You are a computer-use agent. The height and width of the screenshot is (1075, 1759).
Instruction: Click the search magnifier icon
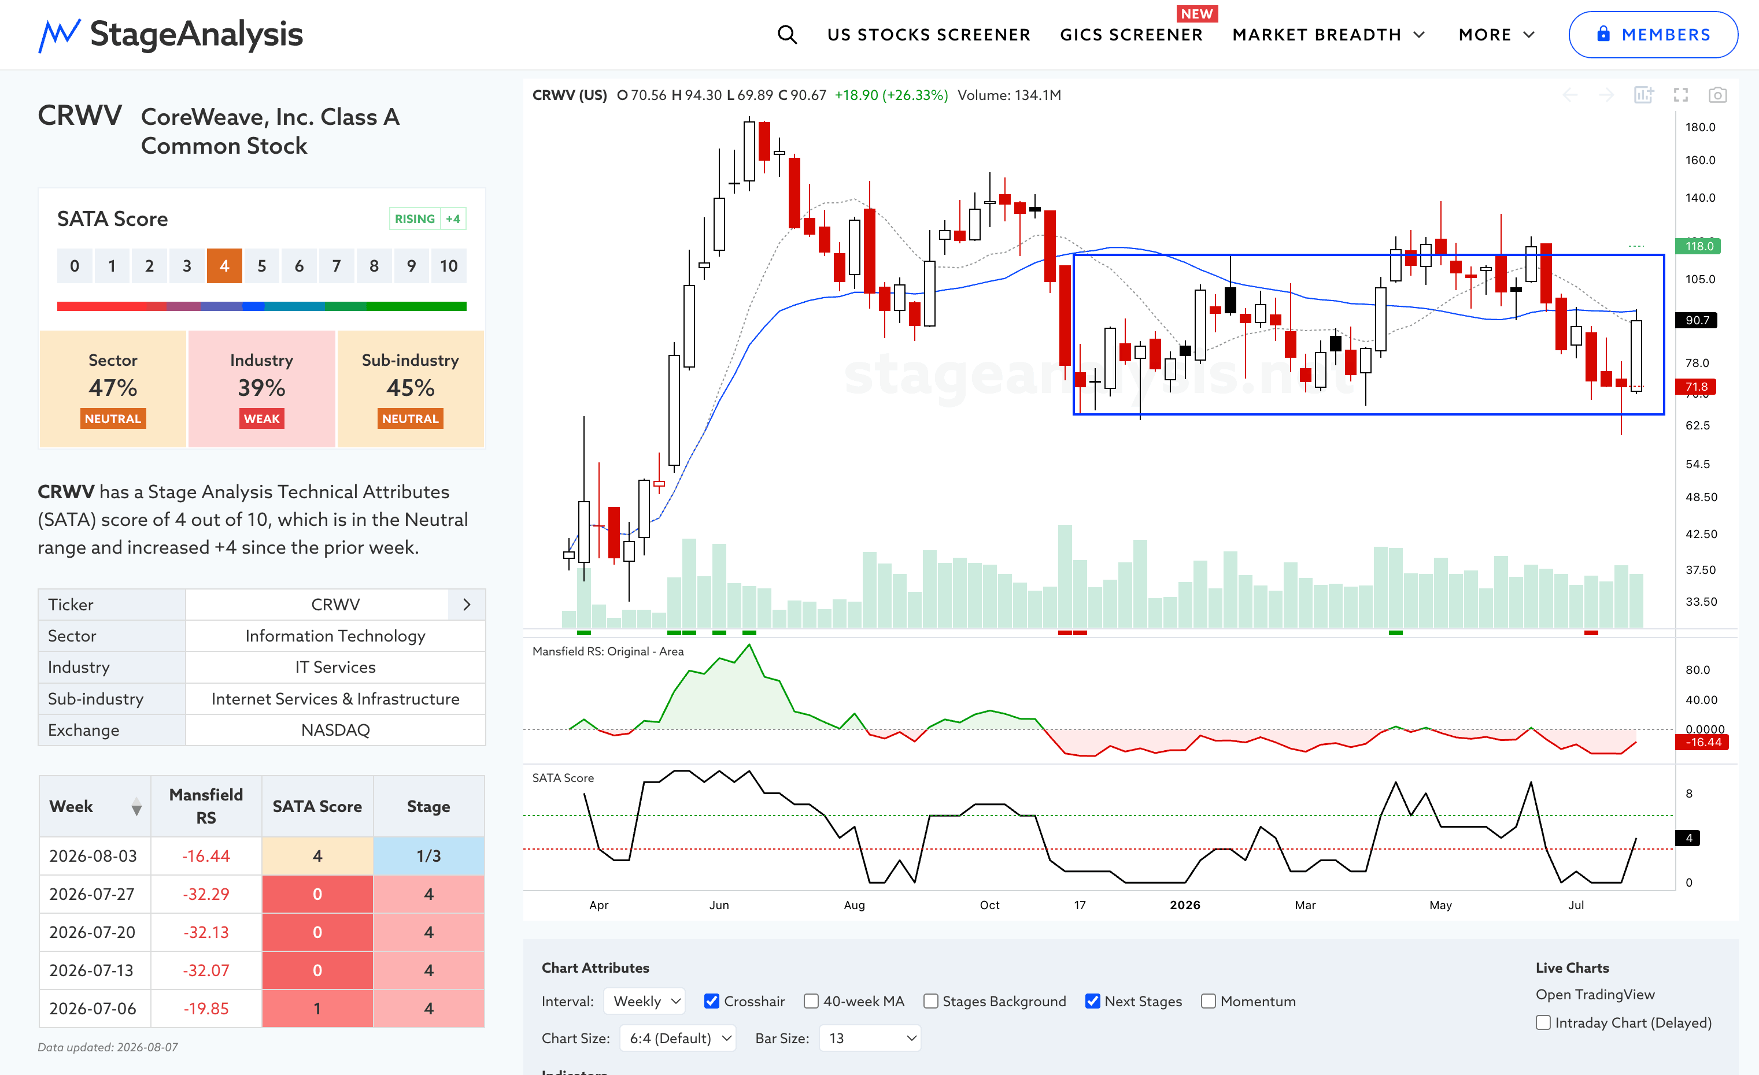click(x=787, y=34)
